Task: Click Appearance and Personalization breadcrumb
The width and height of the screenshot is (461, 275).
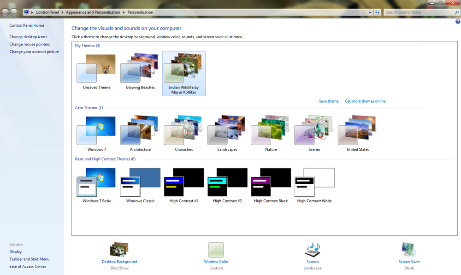Action: [93, 12]
